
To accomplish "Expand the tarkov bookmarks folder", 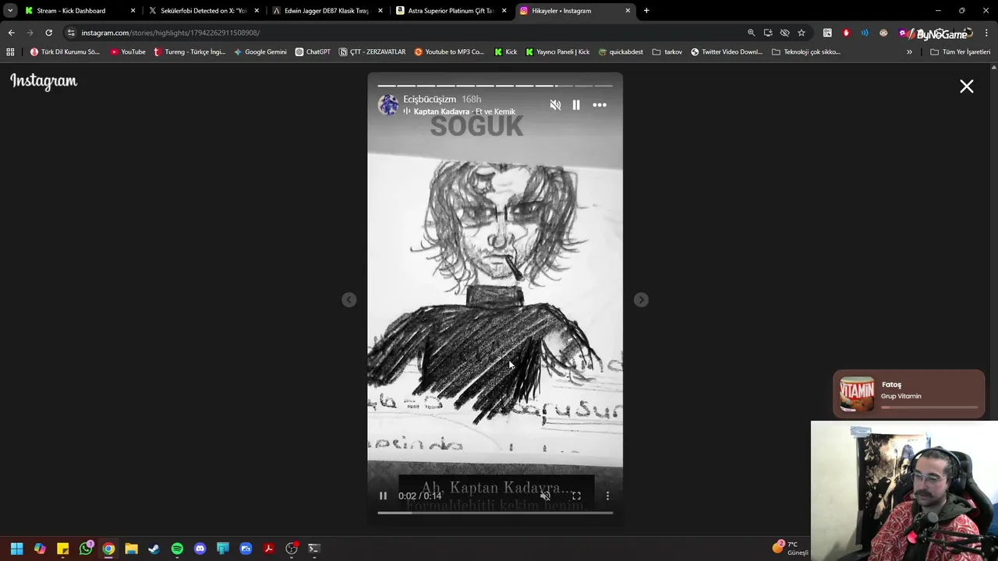I will (667, 52).
